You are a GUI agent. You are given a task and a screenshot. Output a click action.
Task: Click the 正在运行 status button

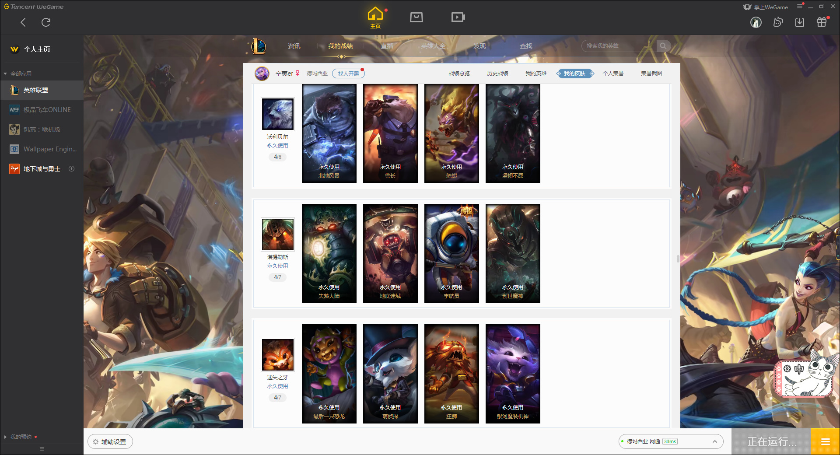pyautogui.click(x=772, y=442)
